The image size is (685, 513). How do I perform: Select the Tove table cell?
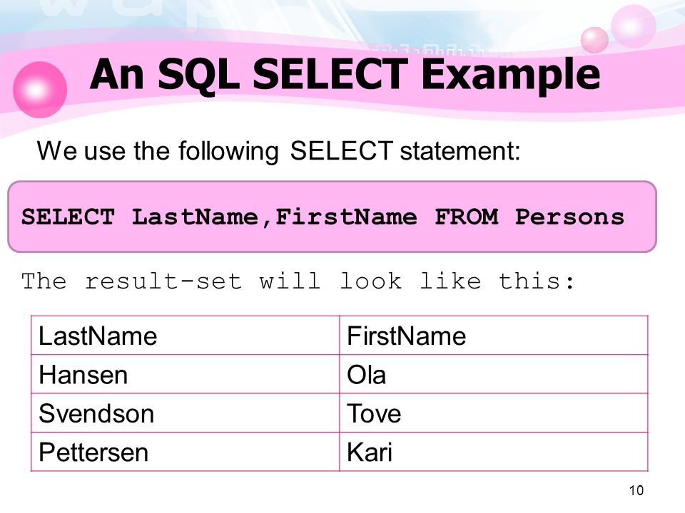(x=494, y=413)
